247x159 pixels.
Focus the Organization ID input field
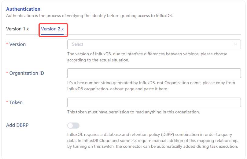[x=154, y=73]
